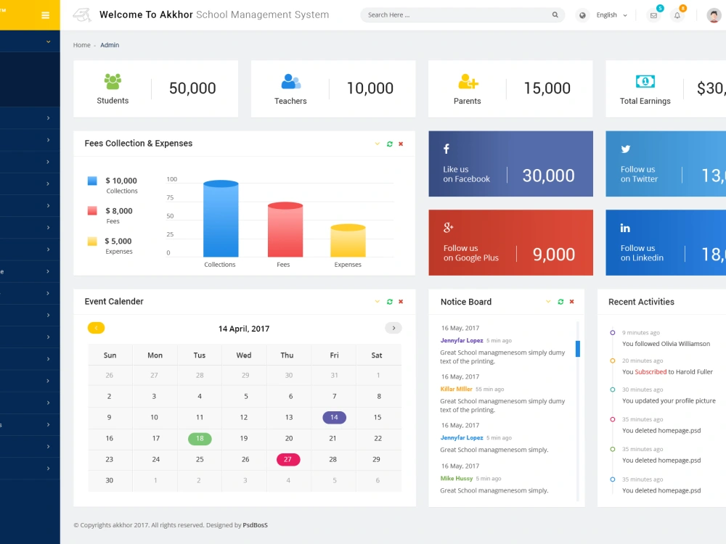
Task: Select green date 18 in calendar
Action: coord(200,439)
